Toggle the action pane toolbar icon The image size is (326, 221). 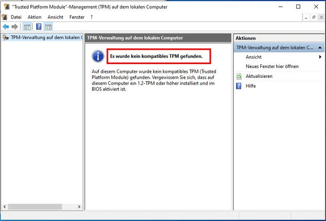(48, 26)
